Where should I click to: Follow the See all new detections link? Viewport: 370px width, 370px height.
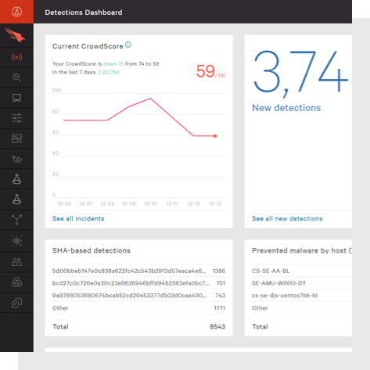pos(287,218)
